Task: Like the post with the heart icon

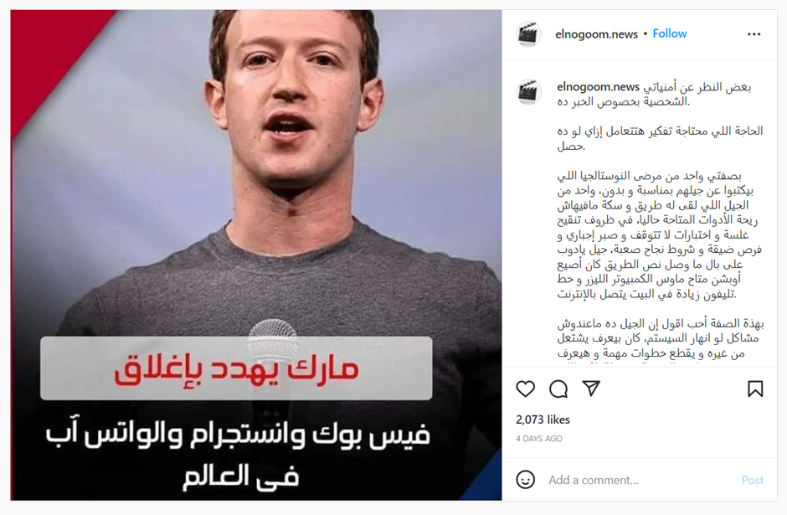Action: click(x=526, y=389)
